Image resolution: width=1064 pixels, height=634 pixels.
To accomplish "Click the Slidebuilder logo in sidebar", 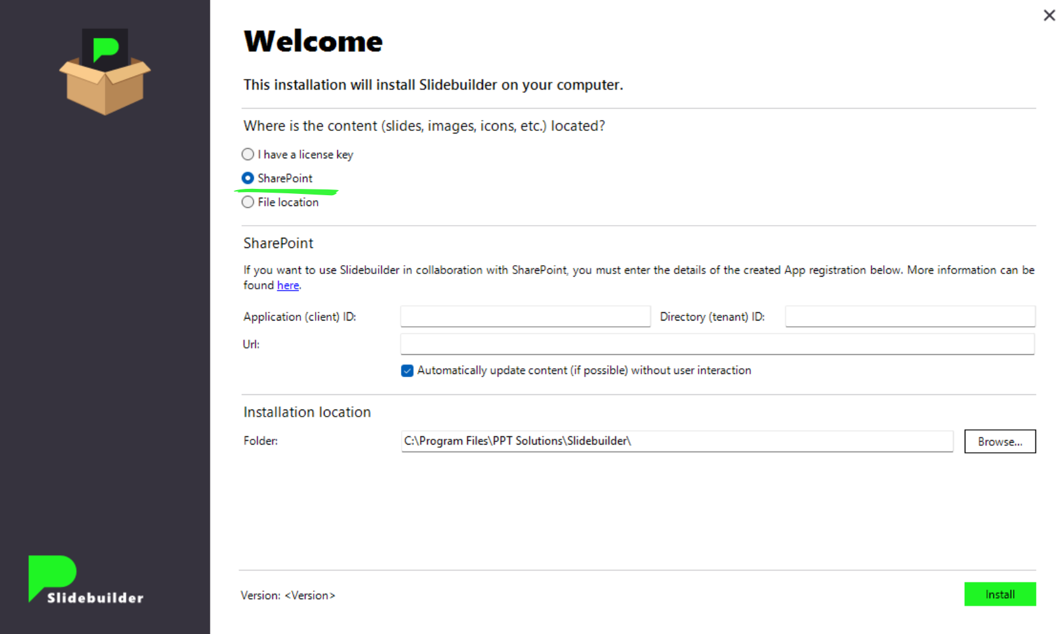I will 86,579.
